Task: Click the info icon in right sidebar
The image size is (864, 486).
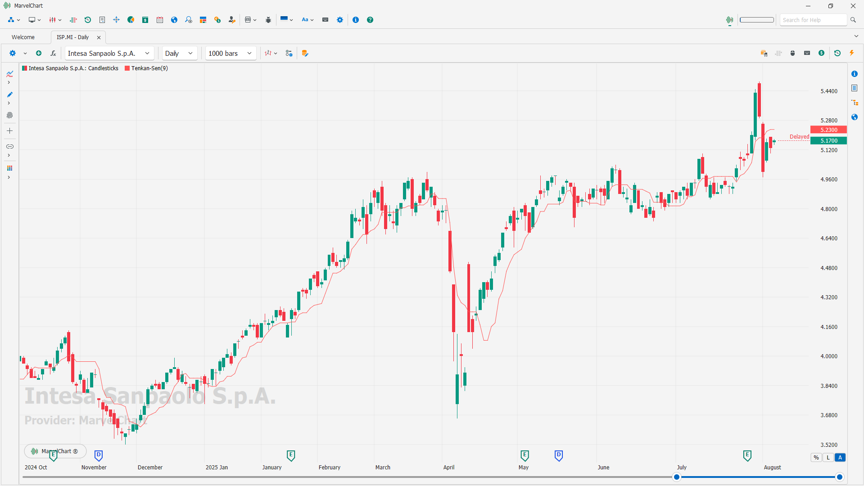Action: pyautogui.click(x=855, y=74)
